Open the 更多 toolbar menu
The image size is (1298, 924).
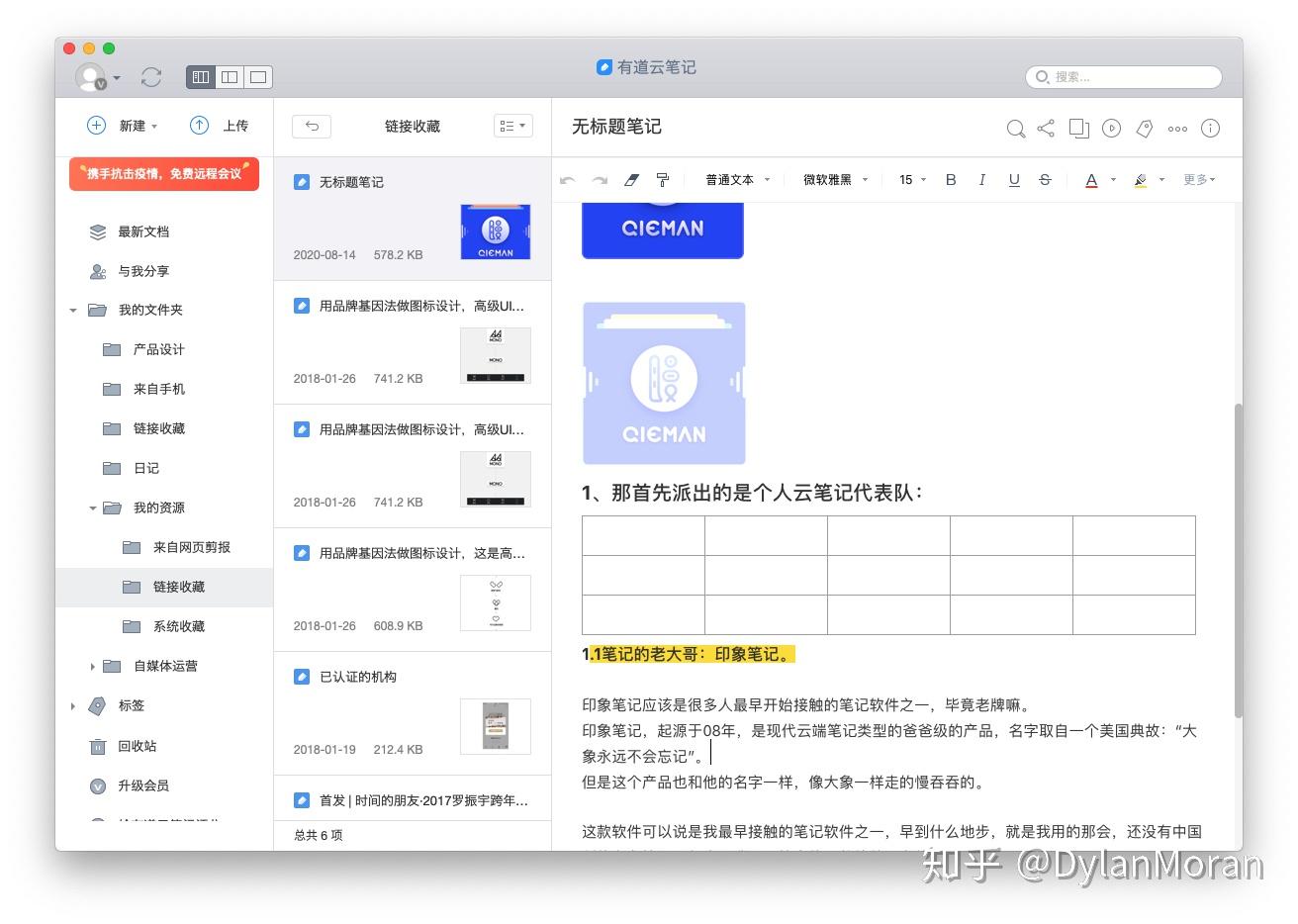tap(1199, 180)
